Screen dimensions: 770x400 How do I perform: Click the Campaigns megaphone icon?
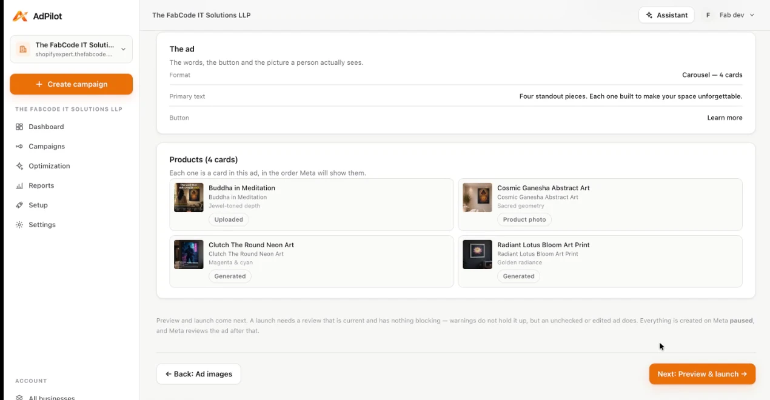coord(19,146)
